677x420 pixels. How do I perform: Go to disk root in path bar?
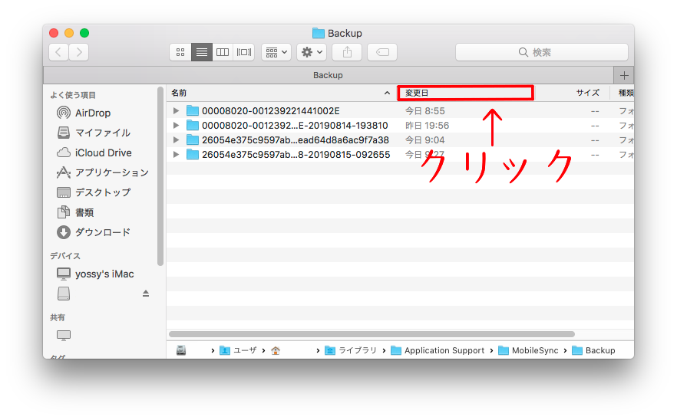click(x=181, y=350)
